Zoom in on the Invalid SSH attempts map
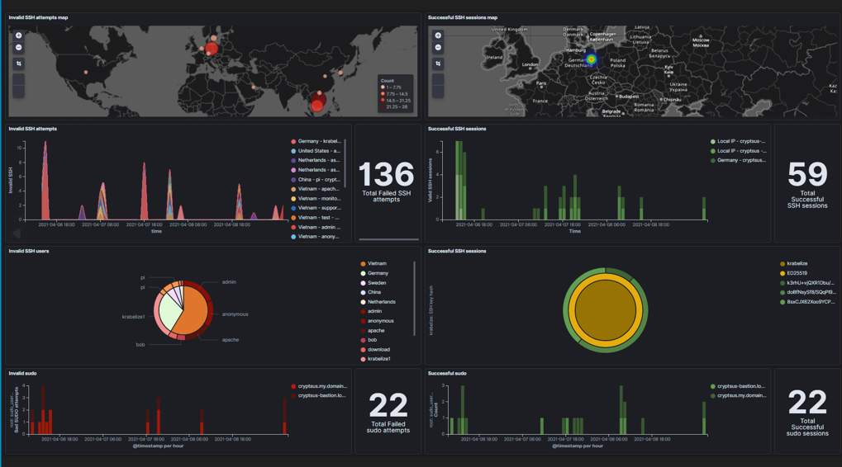842x467 pixels. pyautogui.click(x=18, y=35)
